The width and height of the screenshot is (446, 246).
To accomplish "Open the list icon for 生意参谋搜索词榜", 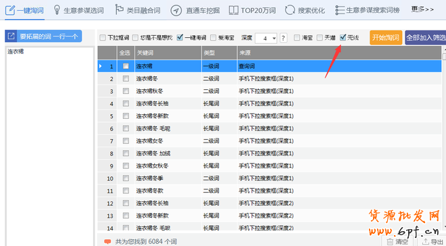I will coord(340,10).
